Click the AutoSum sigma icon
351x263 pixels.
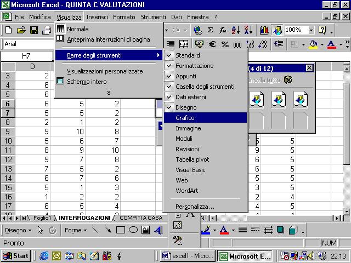tap(210, 30)
